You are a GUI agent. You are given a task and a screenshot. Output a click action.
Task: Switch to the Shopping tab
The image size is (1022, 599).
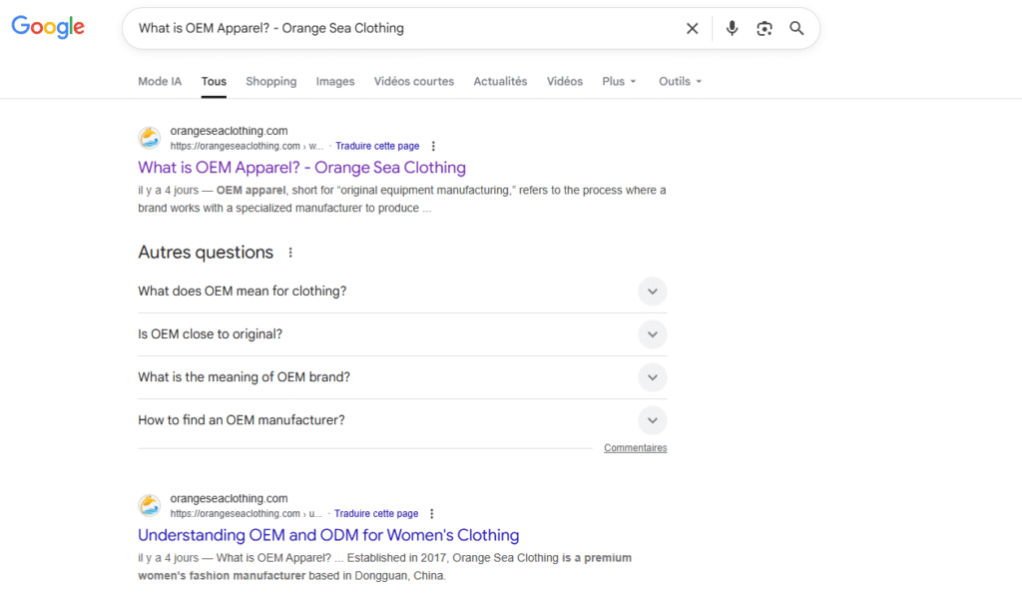270,82
